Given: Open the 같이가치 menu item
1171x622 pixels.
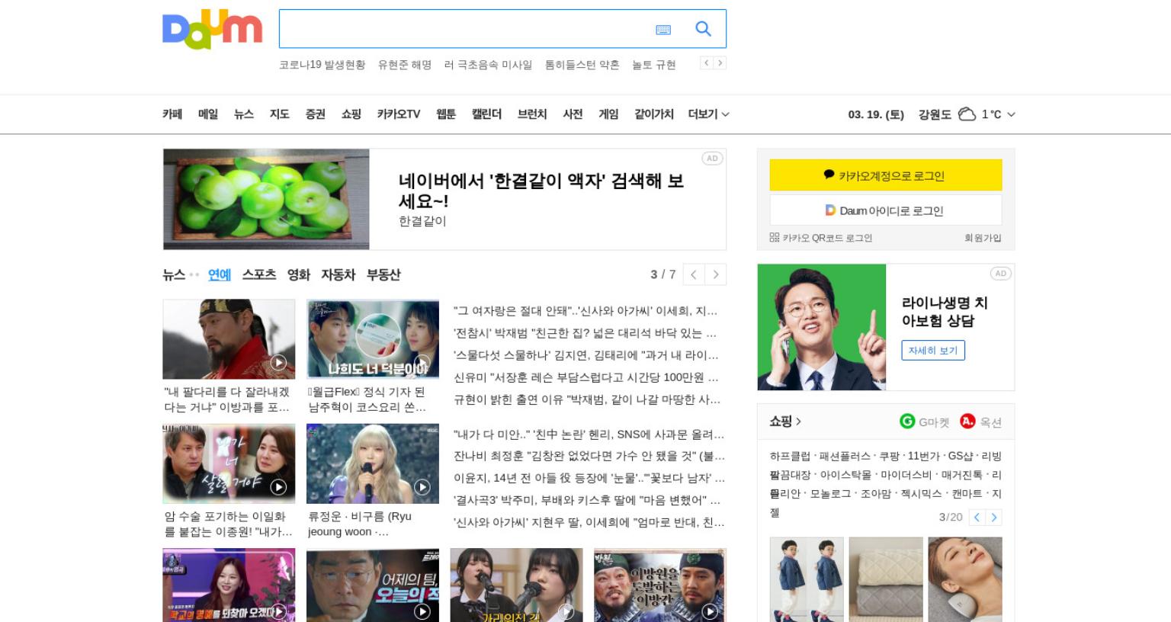Looking at the screenshot, I should click(x=654, y=114).
